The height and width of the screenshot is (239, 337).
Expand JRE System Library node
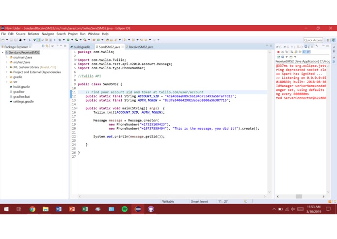(x=7, y=67)
